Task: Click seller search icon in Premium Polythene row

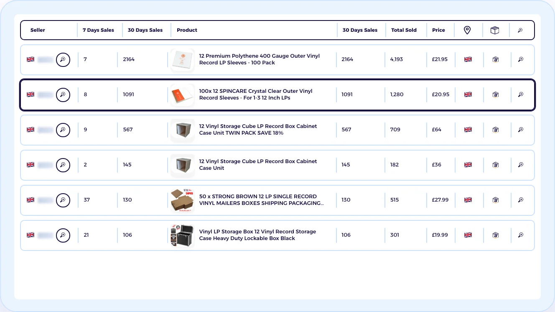Action: click(63, 59)
